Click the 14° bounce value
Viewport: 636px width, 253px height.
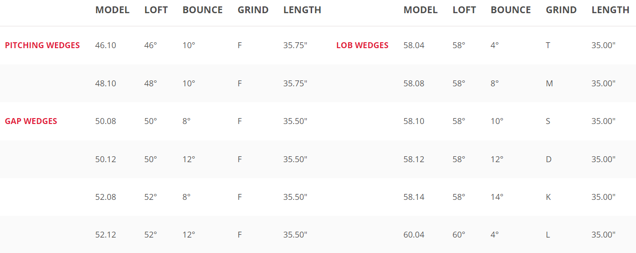point(497,197)
